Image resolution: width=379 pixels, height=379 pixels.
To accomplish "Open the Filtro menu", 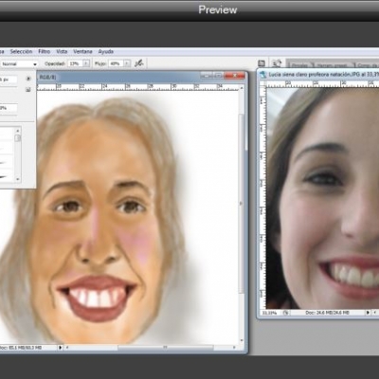I will (x=45, y=51).
